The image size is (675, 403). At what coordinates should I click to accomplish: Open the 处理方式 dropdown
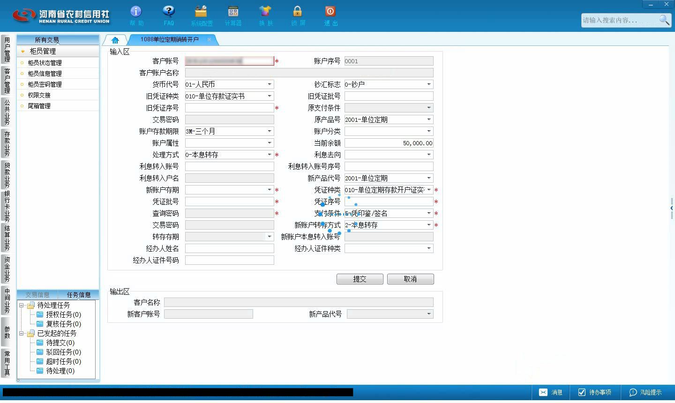[270, 155]
